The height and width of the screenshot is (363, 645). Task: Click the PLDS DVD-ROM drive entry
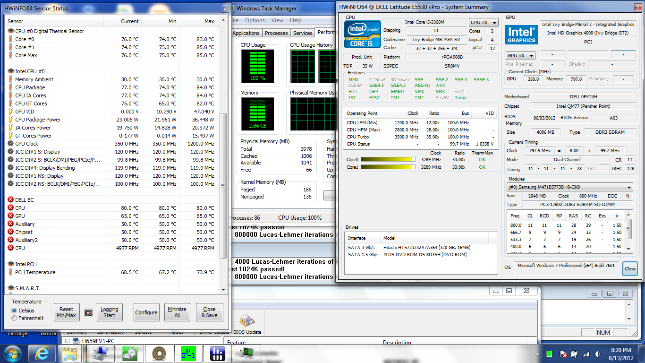420,255
